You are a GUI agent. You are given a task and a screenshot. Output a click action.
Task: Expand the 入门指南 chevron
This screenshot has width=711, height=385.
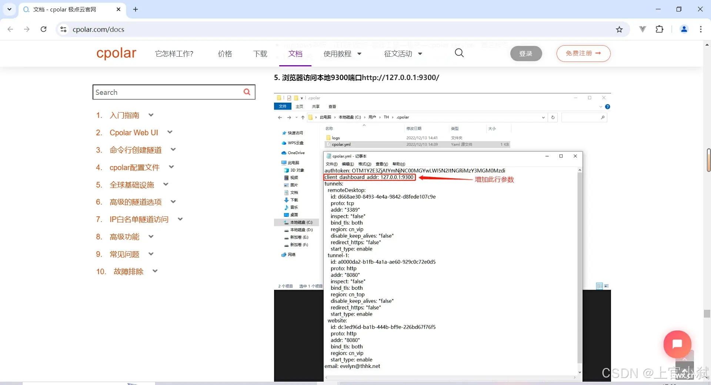point(151,115)
